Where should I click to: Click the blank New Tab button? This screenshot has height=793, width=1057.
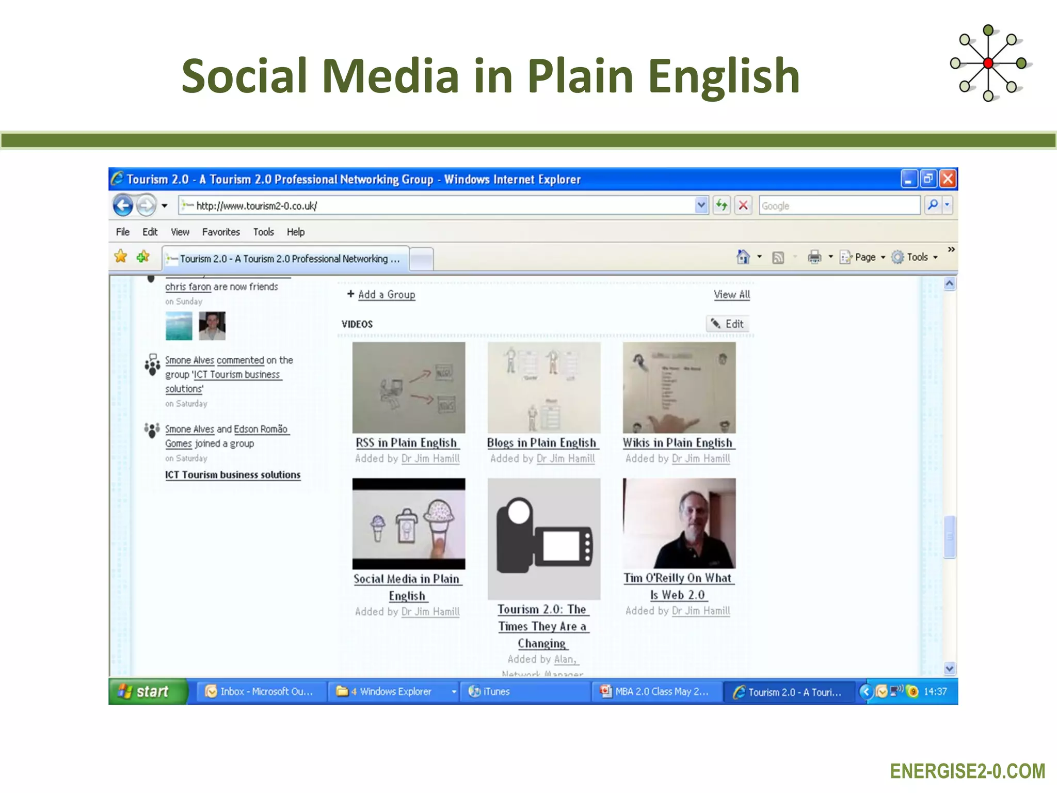tap(422, 259)
